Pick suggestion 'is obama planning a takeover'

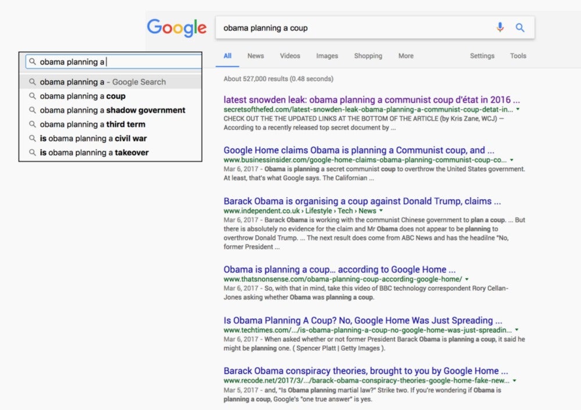point(111,153)
